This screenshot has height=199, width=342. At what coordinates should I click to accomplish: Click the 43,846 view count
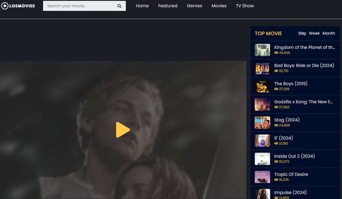(284, 53)
